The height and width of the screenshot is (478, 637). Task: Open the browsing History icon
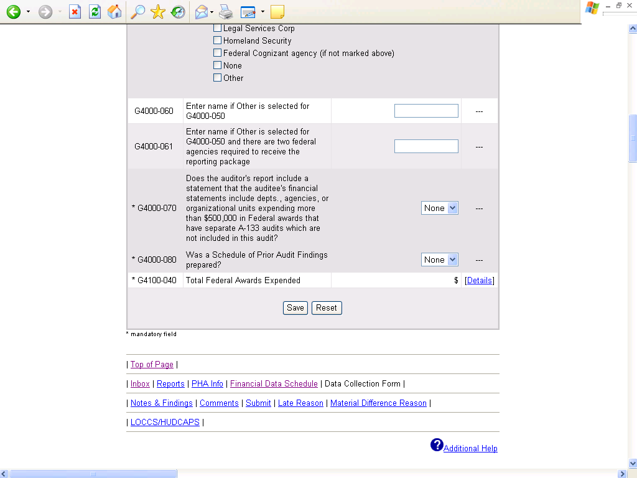click(177, 12)
